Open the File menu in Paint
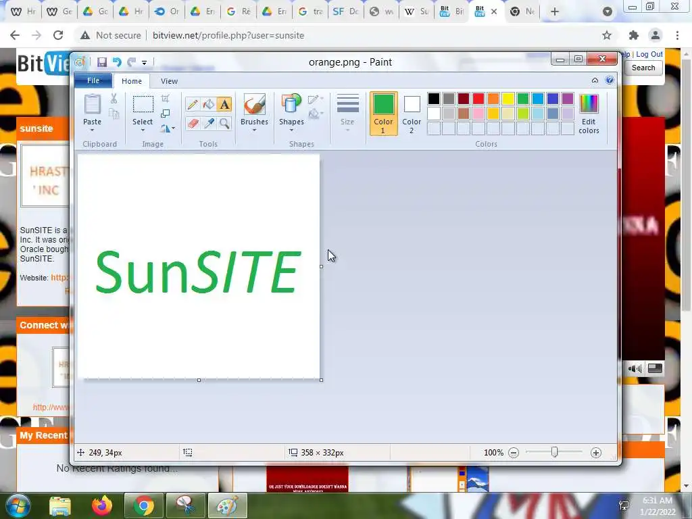 93,81
